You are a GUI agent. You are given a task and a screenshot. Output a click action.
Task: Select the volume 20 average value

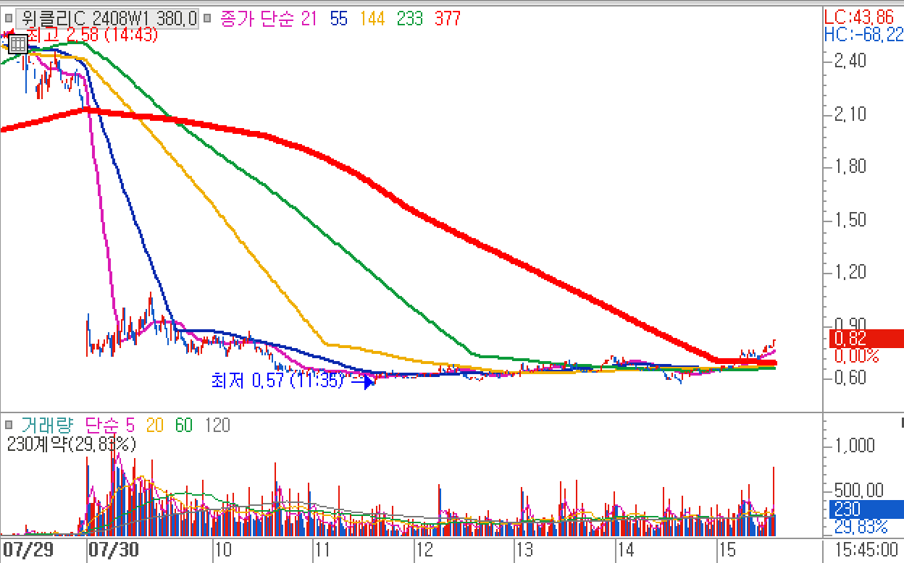[x=155, y=425]
